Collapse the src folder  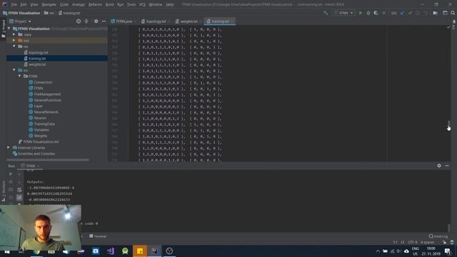point(14,70)
